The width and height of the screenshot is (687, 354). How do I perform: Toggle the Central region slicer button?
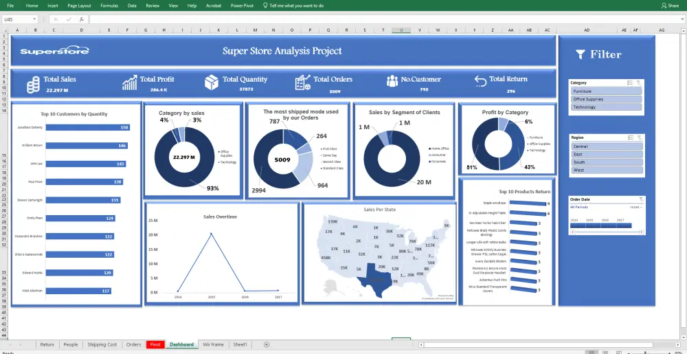(607, 146)
